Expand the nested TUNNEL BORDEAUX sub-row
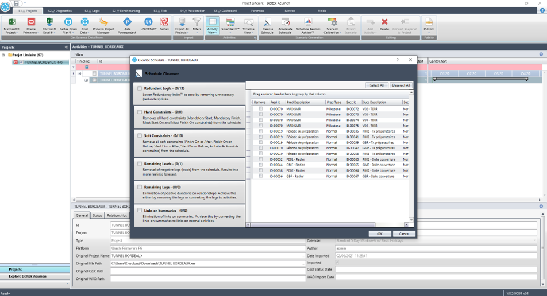 coord(86,80)
